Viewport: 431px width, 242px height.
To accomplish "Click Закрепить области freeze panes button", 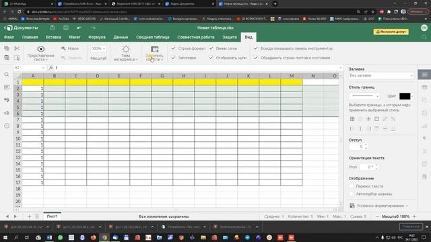I will coord(154,53).
